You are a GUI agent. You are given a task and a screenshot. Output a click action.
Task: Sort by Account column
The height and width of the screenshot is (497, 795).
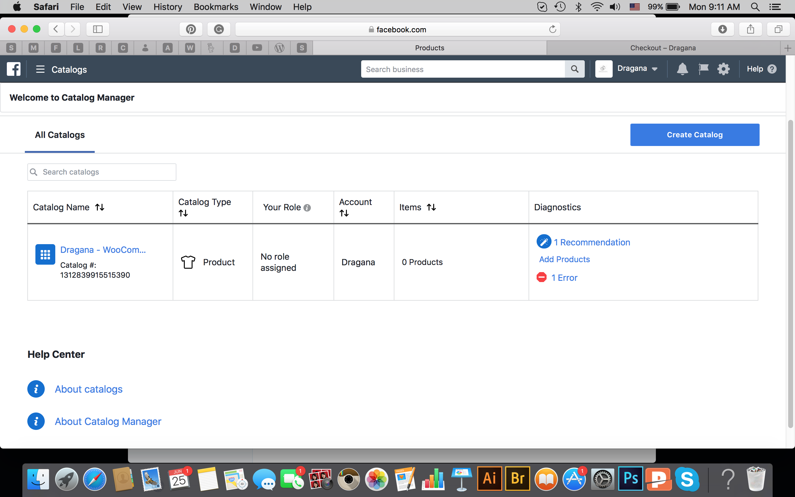point(344,213)
